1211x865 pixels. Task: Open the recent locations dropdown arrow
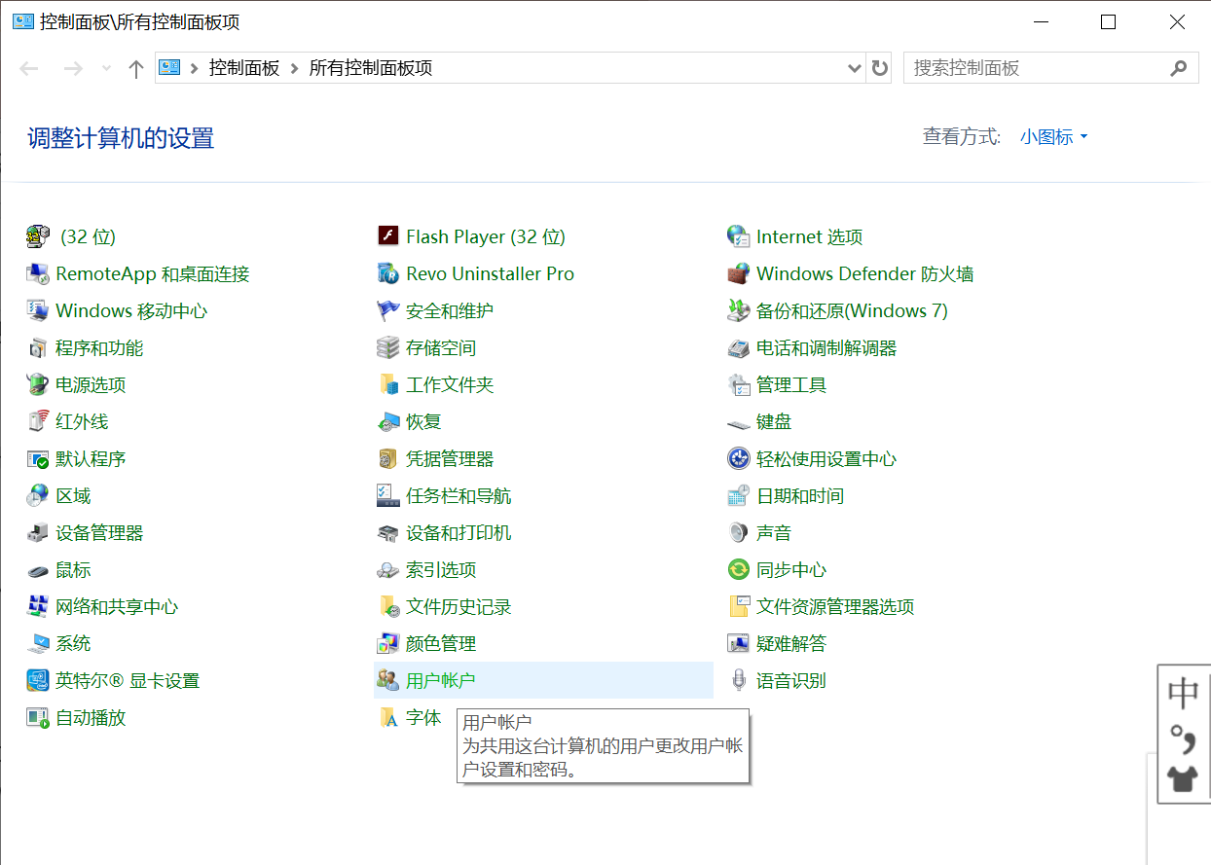[x=106, y=68]
